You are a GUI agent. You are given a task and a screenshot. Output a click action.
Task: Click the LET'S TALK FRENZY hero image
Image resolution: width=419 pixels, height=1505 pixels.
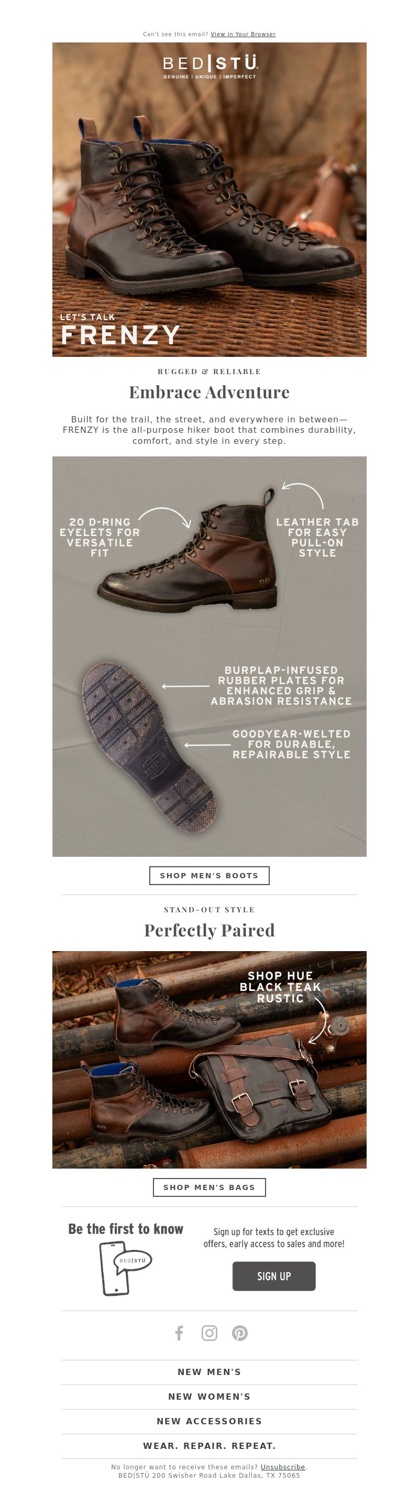[210, 199]
